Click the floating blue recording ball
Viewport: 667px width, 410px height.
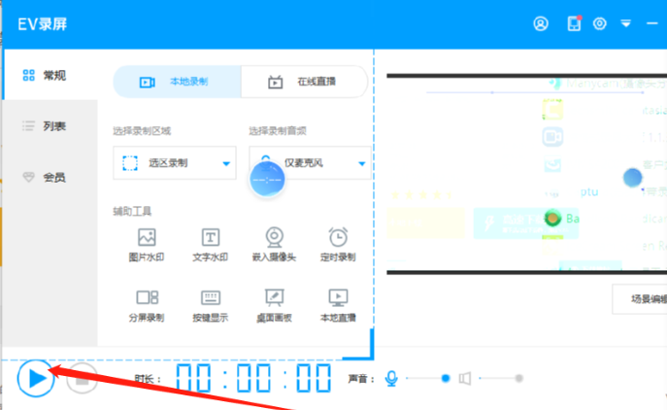[267, 180]
